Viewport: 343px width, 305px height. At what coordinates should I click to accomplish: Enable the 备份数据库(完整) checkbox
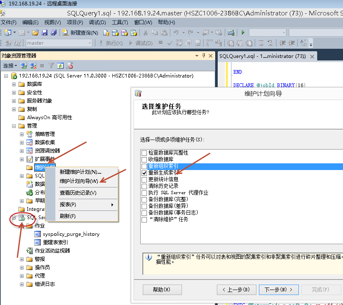[144, 200]
